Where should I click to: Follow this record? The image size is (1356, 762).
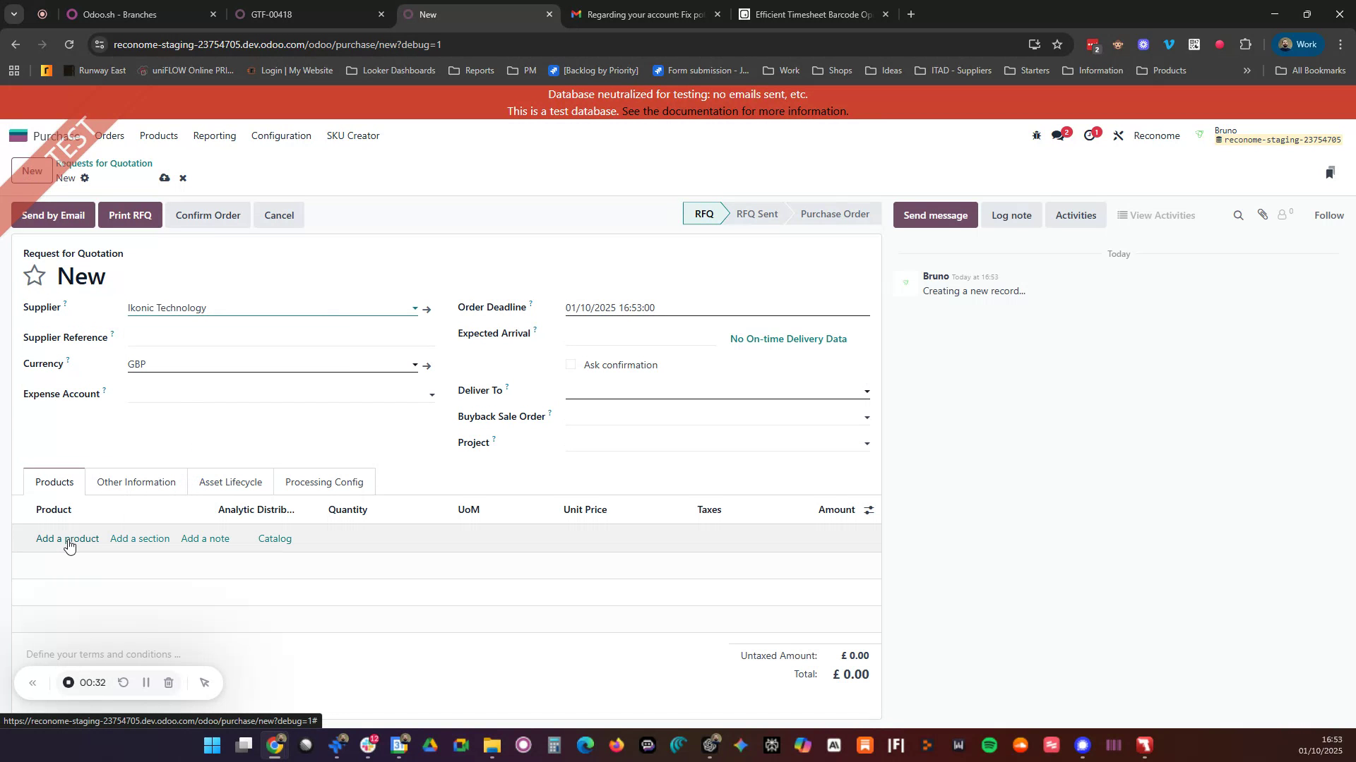(1328, 215)
